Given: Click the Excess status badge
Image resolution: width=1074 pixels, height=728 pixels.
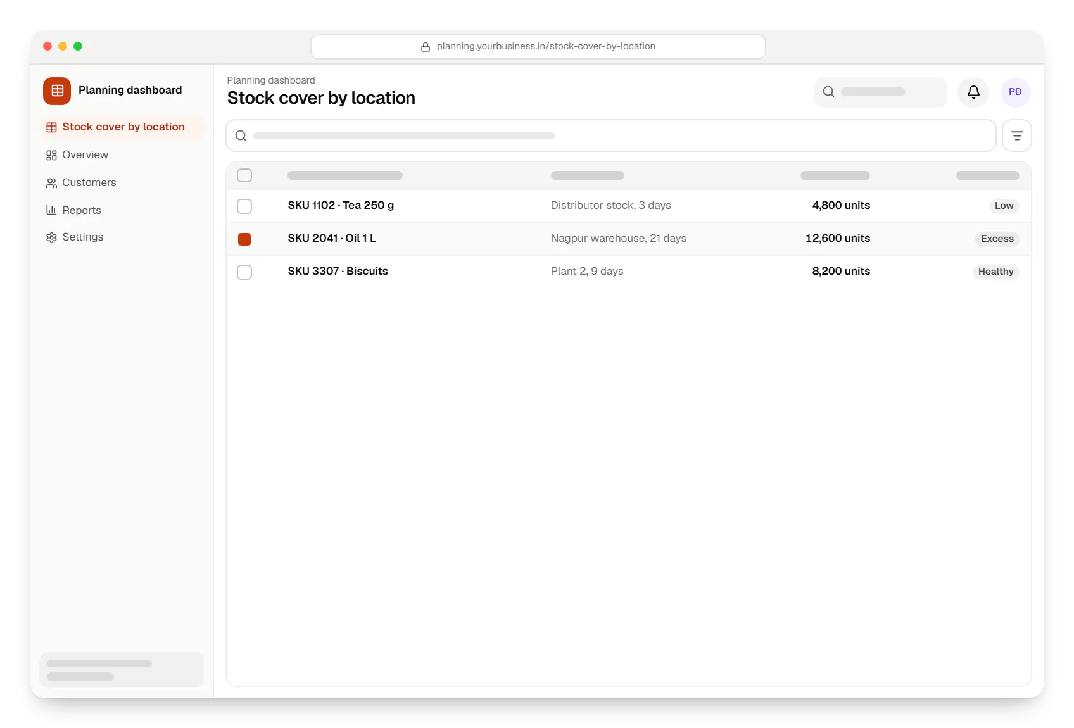Looking at the screenshot, I should pyautogui.click(x=997, y=239).
